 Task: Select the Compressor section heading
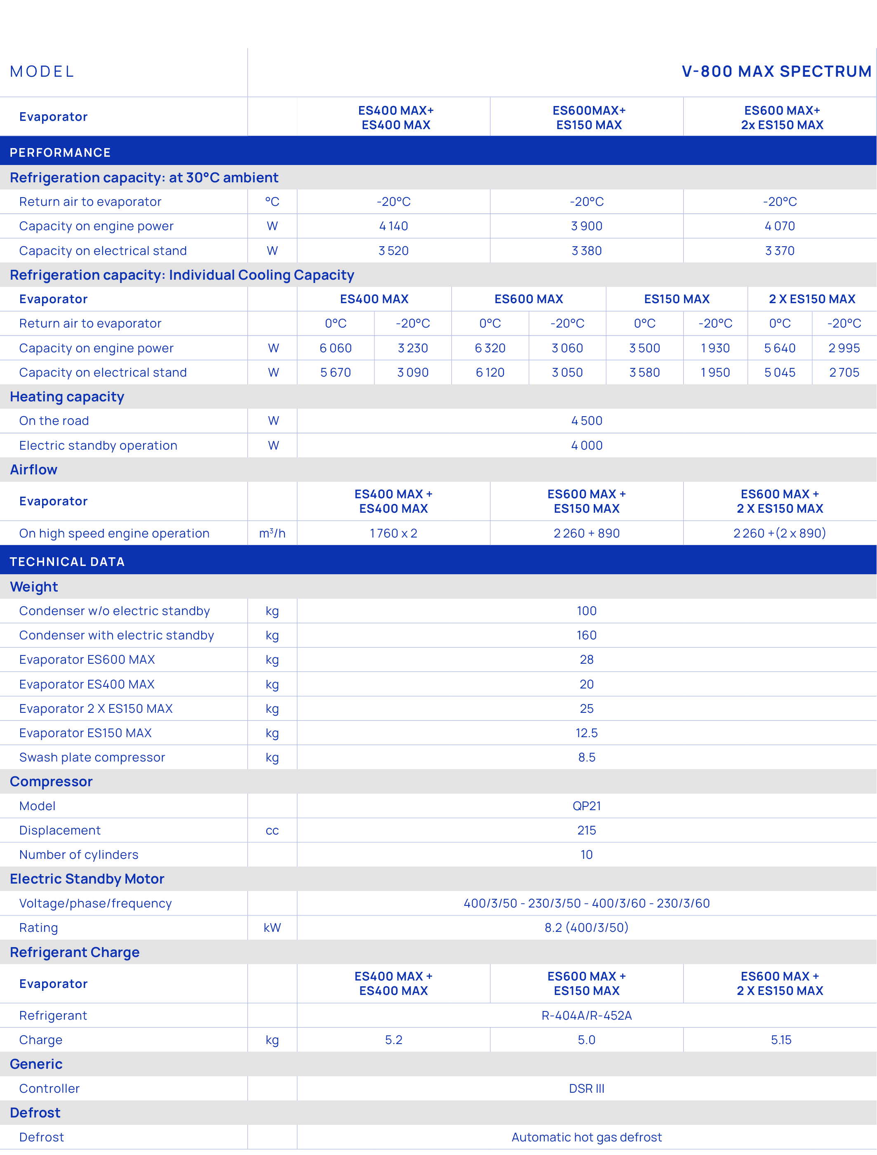[x=51, y=782]
